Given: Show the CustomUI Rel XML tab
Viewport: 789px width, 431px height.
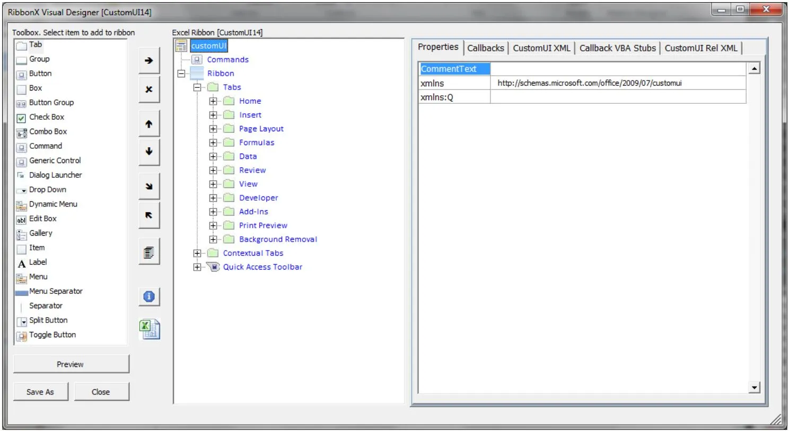Looking at the screenshot, I should click(x=701, y=48).
